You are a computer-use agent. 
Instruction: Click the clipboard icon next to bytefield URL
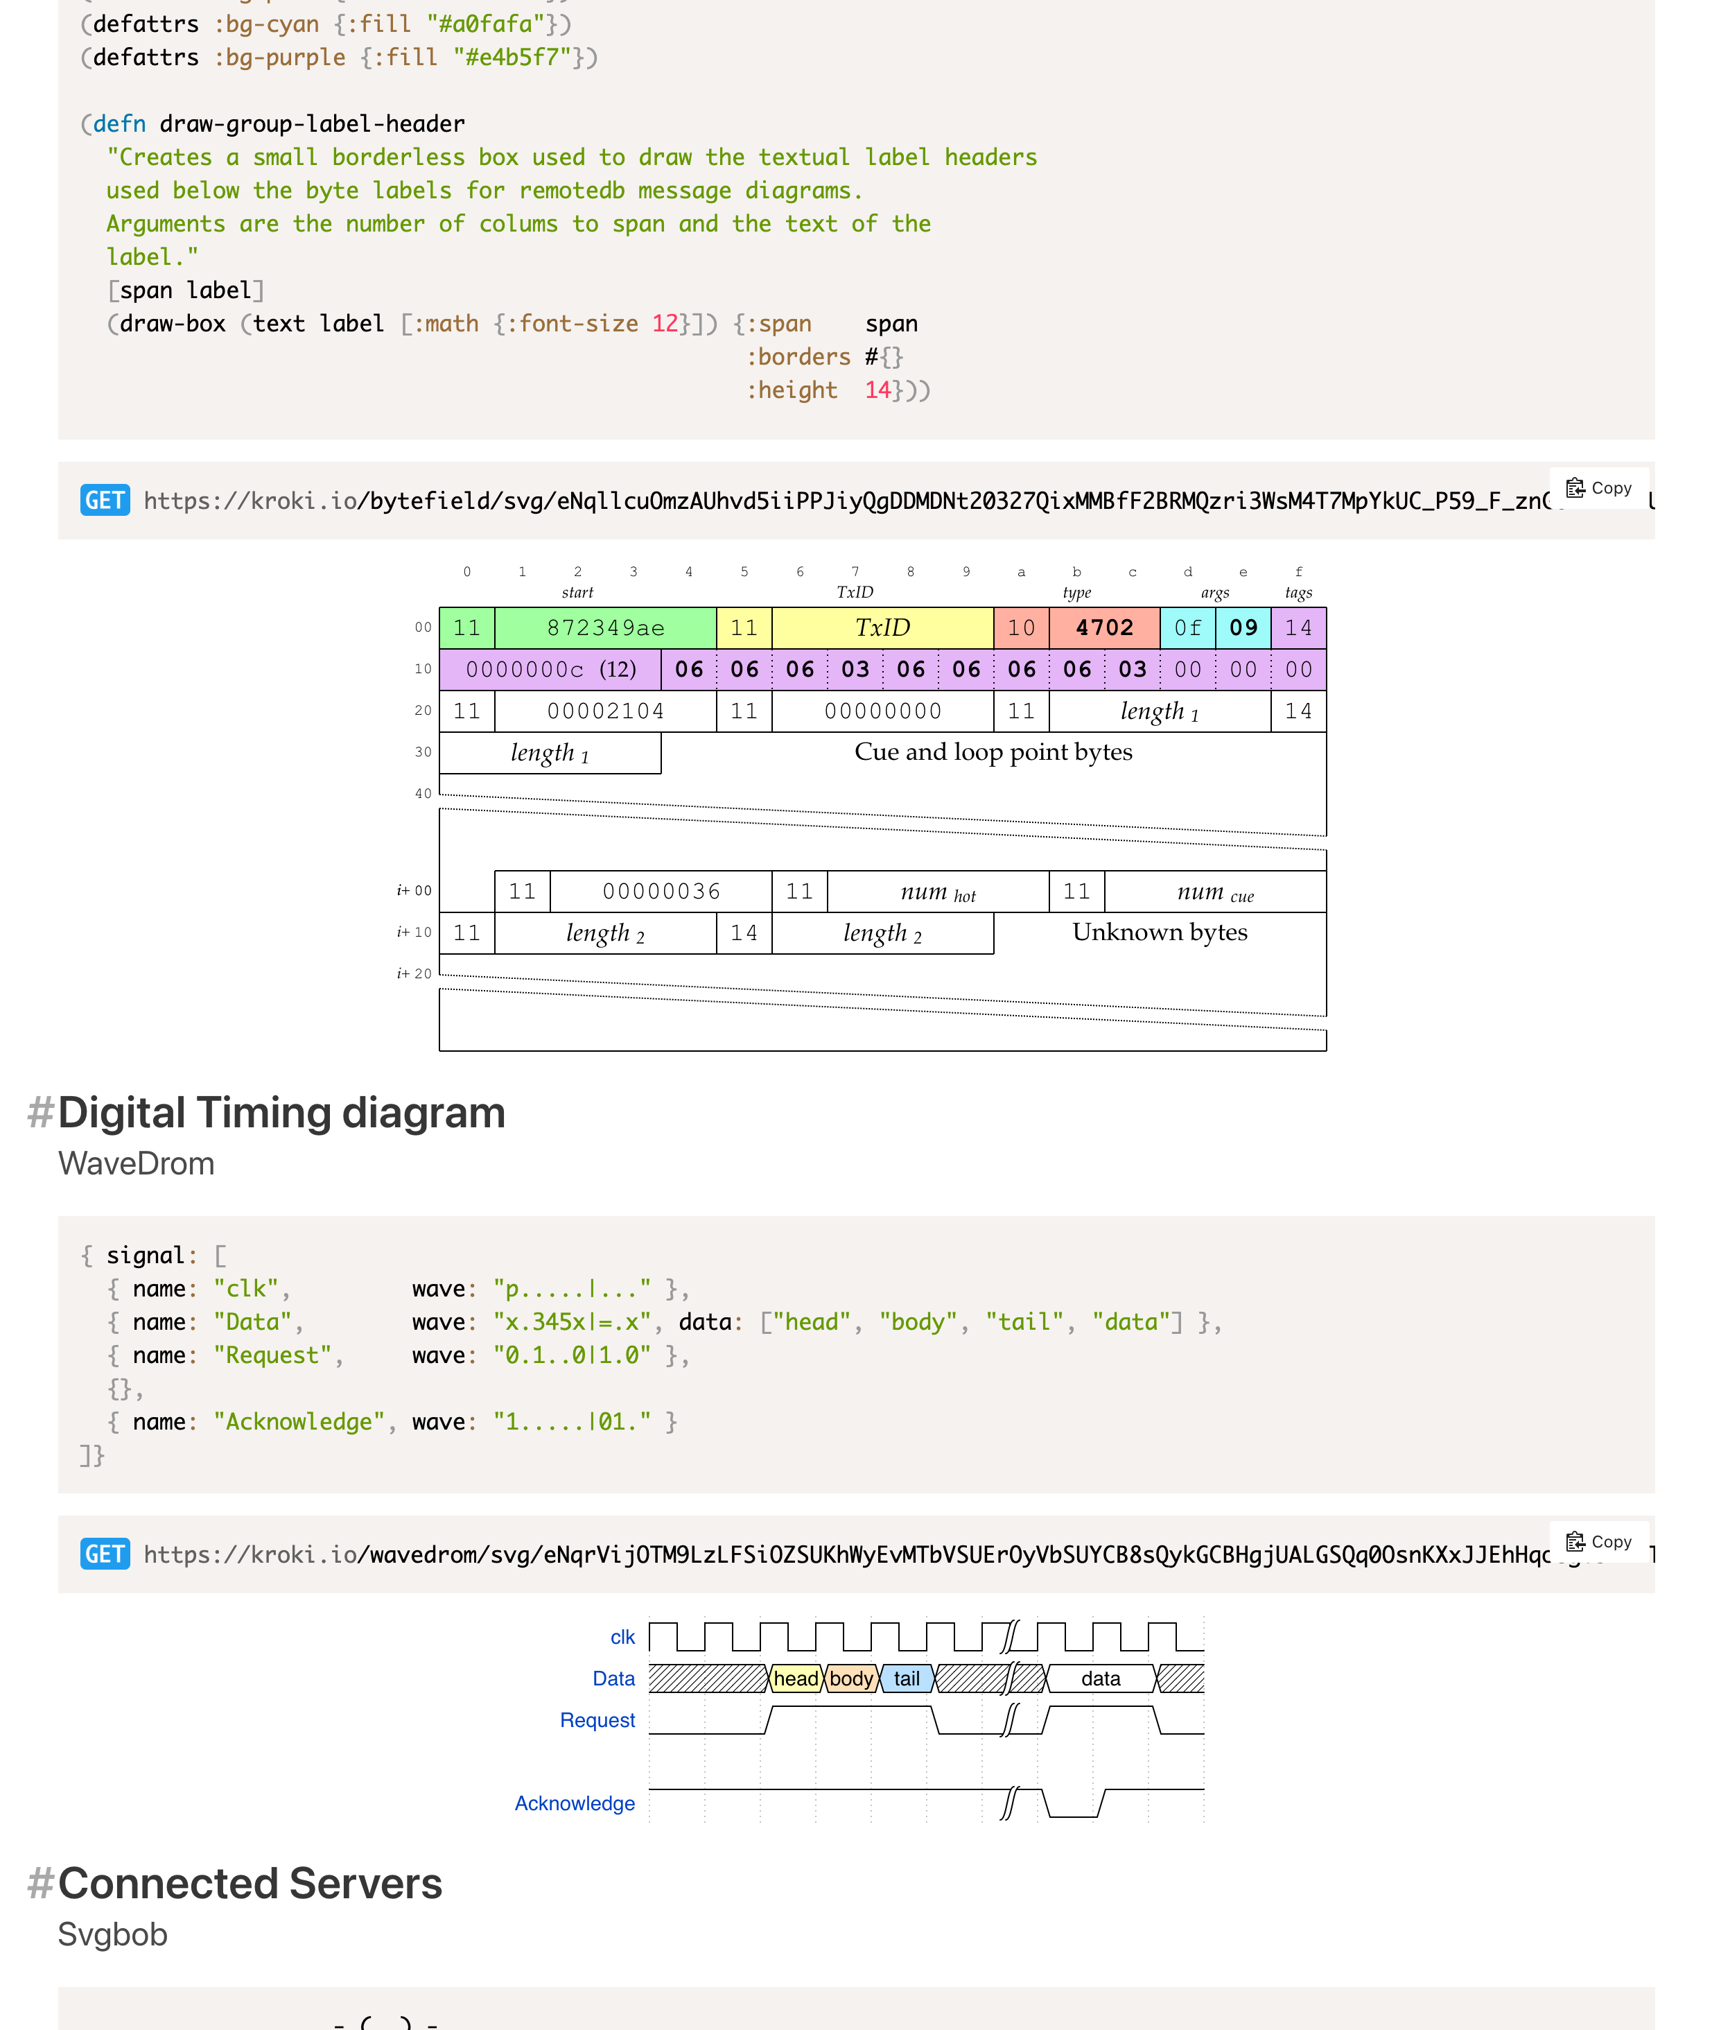tap(1575, 488)
